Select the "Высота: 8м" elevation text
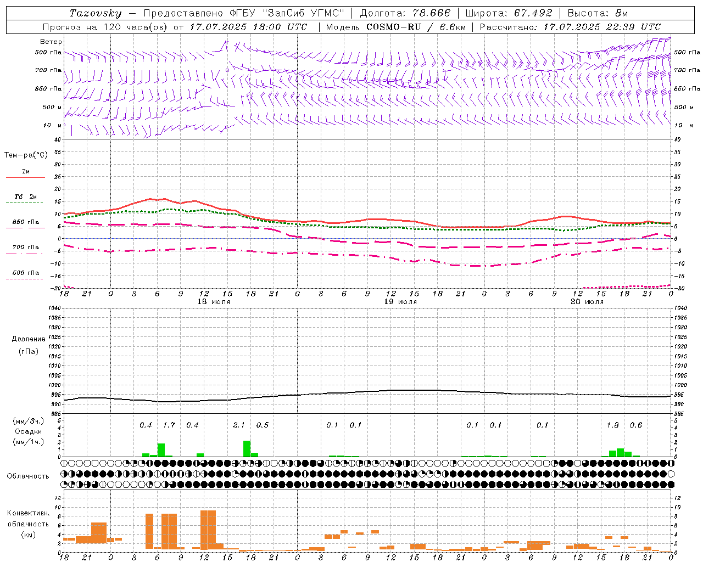 click(x=598, y=13)
